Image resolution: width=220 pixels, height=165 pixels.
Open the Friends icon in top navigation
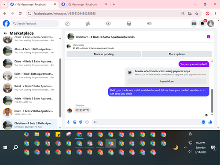click(88, 23)
